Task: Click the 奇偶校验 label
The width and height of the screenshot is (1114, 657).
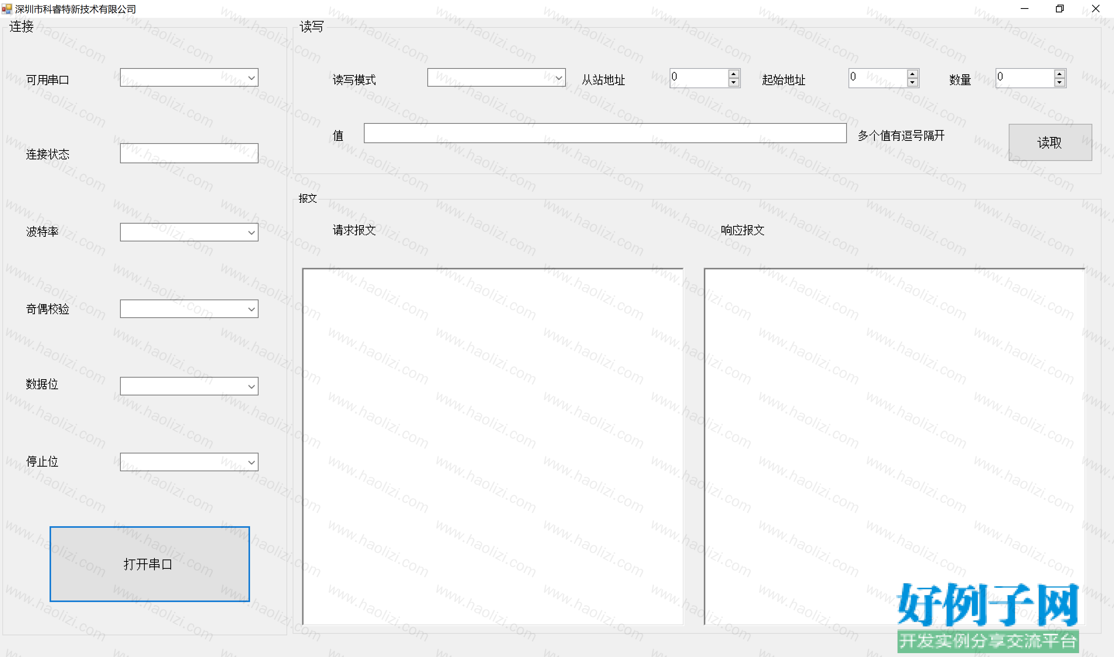Action: [48, 310]
